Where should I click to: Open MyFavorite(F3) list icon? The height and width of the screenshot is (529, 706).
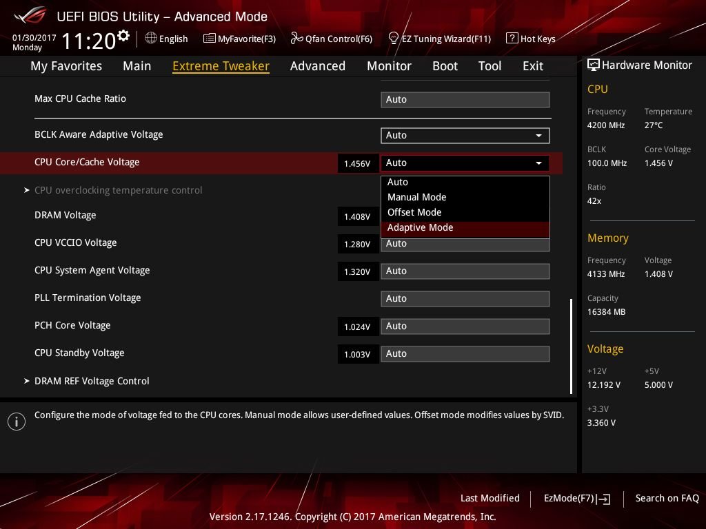click(210, 39)
